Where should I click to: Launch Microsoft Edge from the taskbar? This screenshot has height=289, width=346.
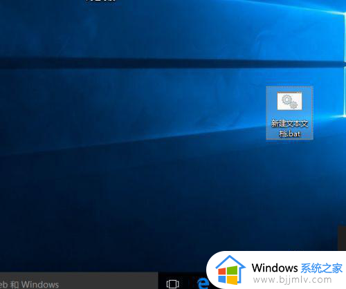point(203,283)
